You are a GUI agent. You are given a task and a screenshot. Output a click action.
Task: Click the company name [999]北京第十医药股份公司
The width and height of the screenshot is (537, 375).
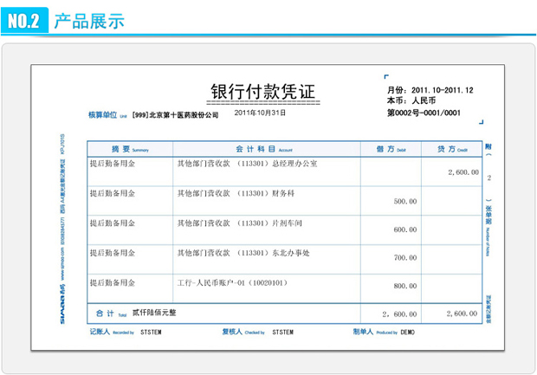click(175, 115)
